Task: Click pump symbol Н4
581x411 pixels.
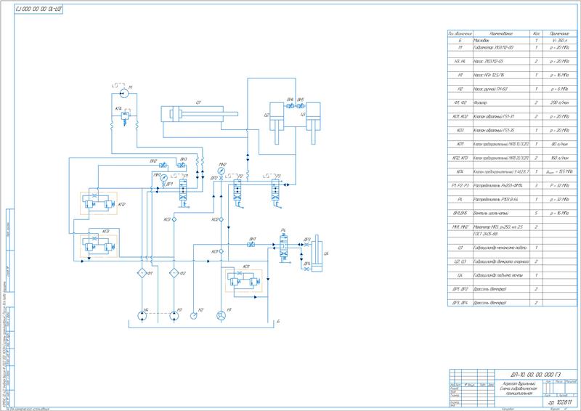Action: click(142, 316)
